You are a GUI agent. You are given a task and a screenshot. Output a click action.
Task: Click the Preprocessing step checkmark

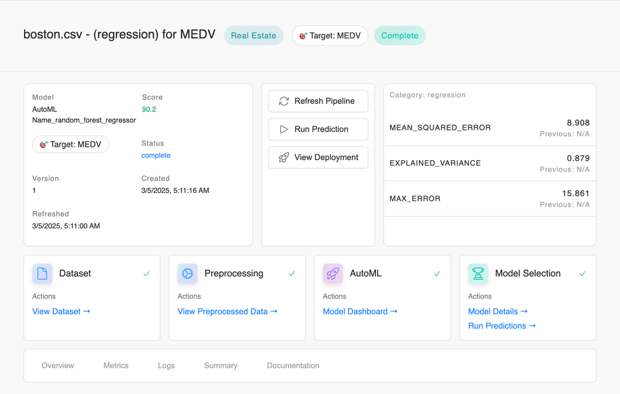pos(292,274)
